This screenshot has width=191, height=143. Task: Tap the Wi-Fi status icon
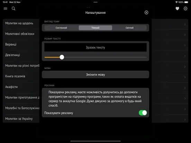[176, 2]
